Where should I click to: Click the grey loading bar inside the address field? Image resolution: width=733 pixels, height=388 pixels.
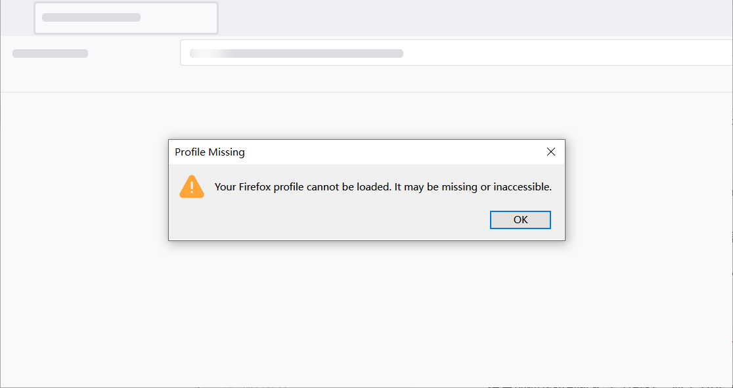click(296, 54)
